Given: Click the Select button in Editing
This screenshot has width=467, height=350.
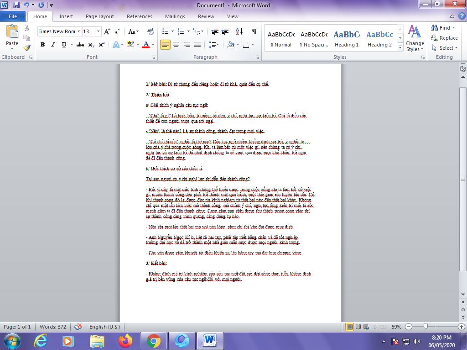Looking at the screenshot, I should 445,47.
